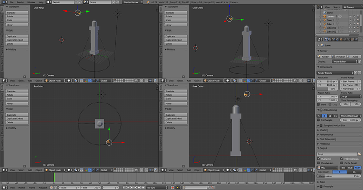Open the timeline Marker menu
The height and width of the screenshot is (190, 363).
(x=22, y=187)
